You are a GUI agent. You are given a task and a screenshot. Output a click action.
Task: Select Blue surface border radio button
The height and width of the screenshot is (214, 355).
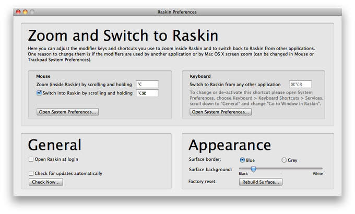[x=242, y=160]
